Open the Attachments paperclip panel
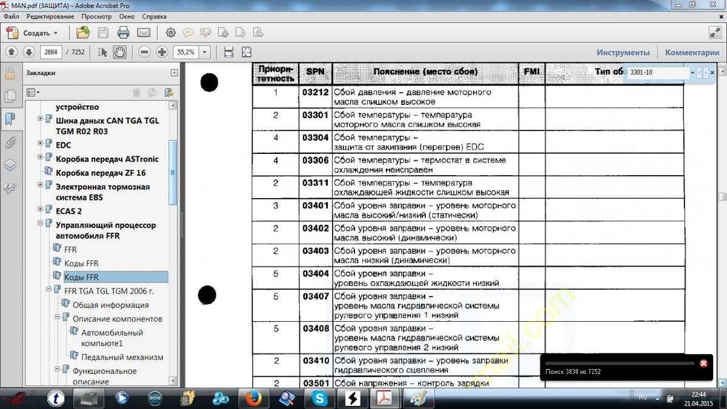The height and width of the screenshot is (409, 727). [x=10, y=142]
